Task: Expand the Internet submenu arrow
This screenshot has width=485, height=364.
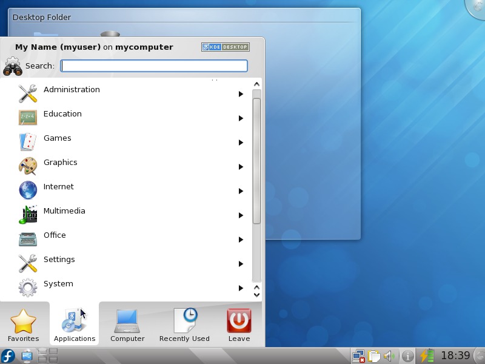Action: [x=241, y=191]
